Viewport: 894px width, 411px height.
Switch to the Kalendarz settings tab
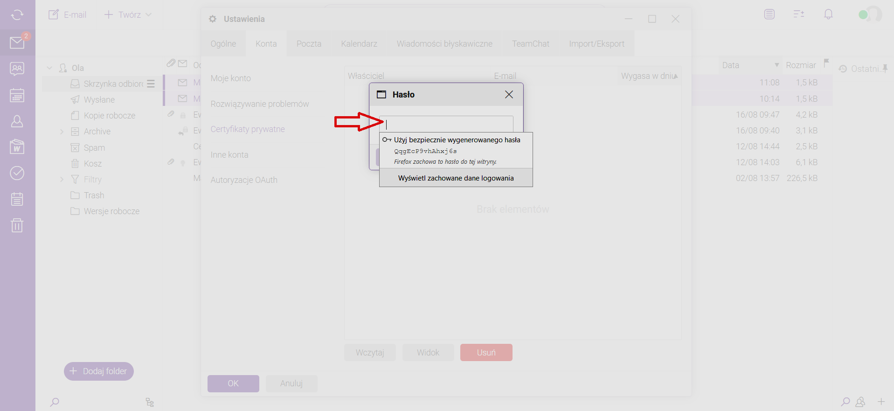click(359, 44)
